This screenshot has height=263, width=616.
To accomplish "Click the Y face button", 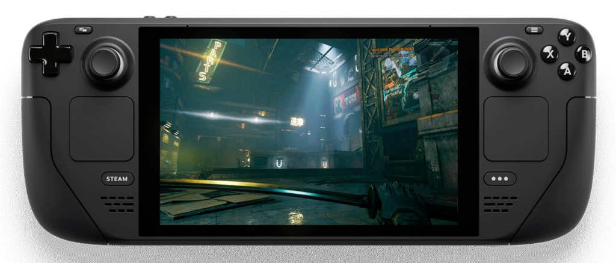I will [x=567, y=37].
